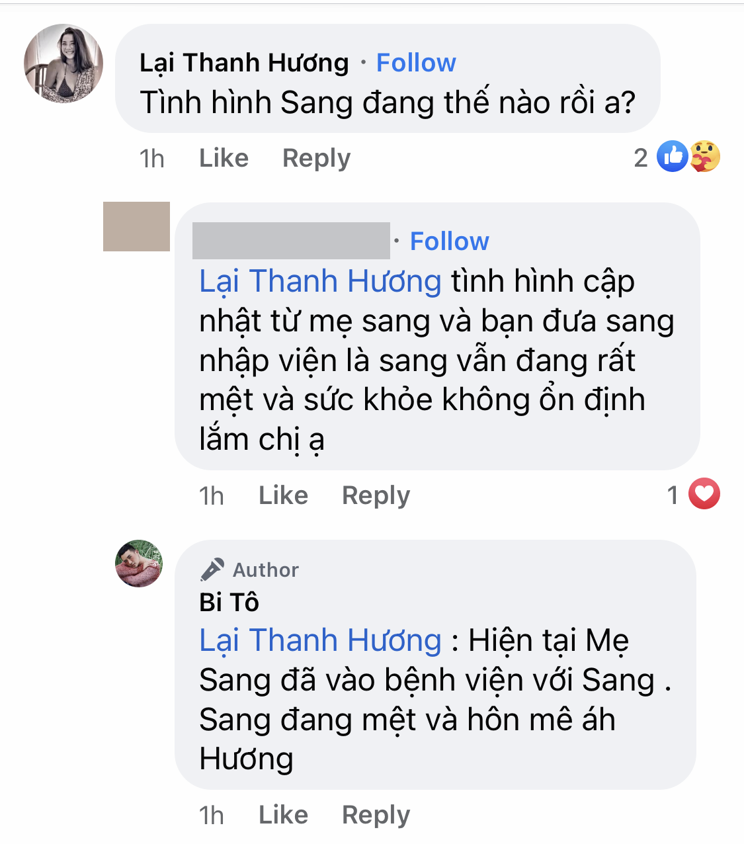
Task: Open the Bi Tô name link
Action: [x=229, y=603]
